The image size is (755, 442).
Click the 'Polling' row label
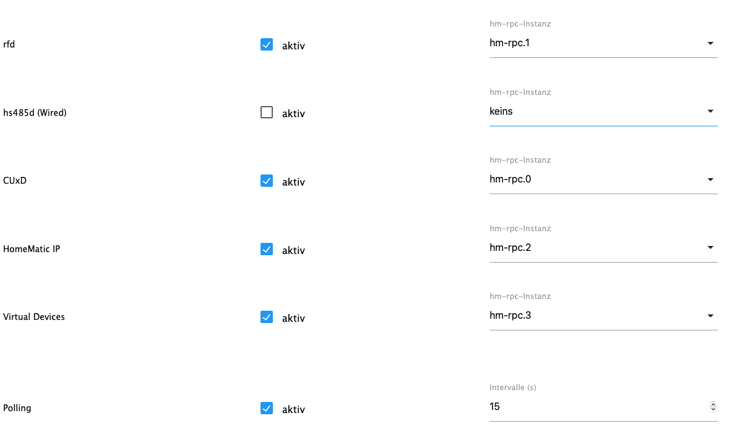(17, 408)
